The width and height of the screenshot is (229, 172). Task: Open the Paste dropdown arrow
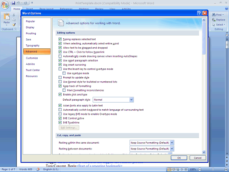pos(6,25)
